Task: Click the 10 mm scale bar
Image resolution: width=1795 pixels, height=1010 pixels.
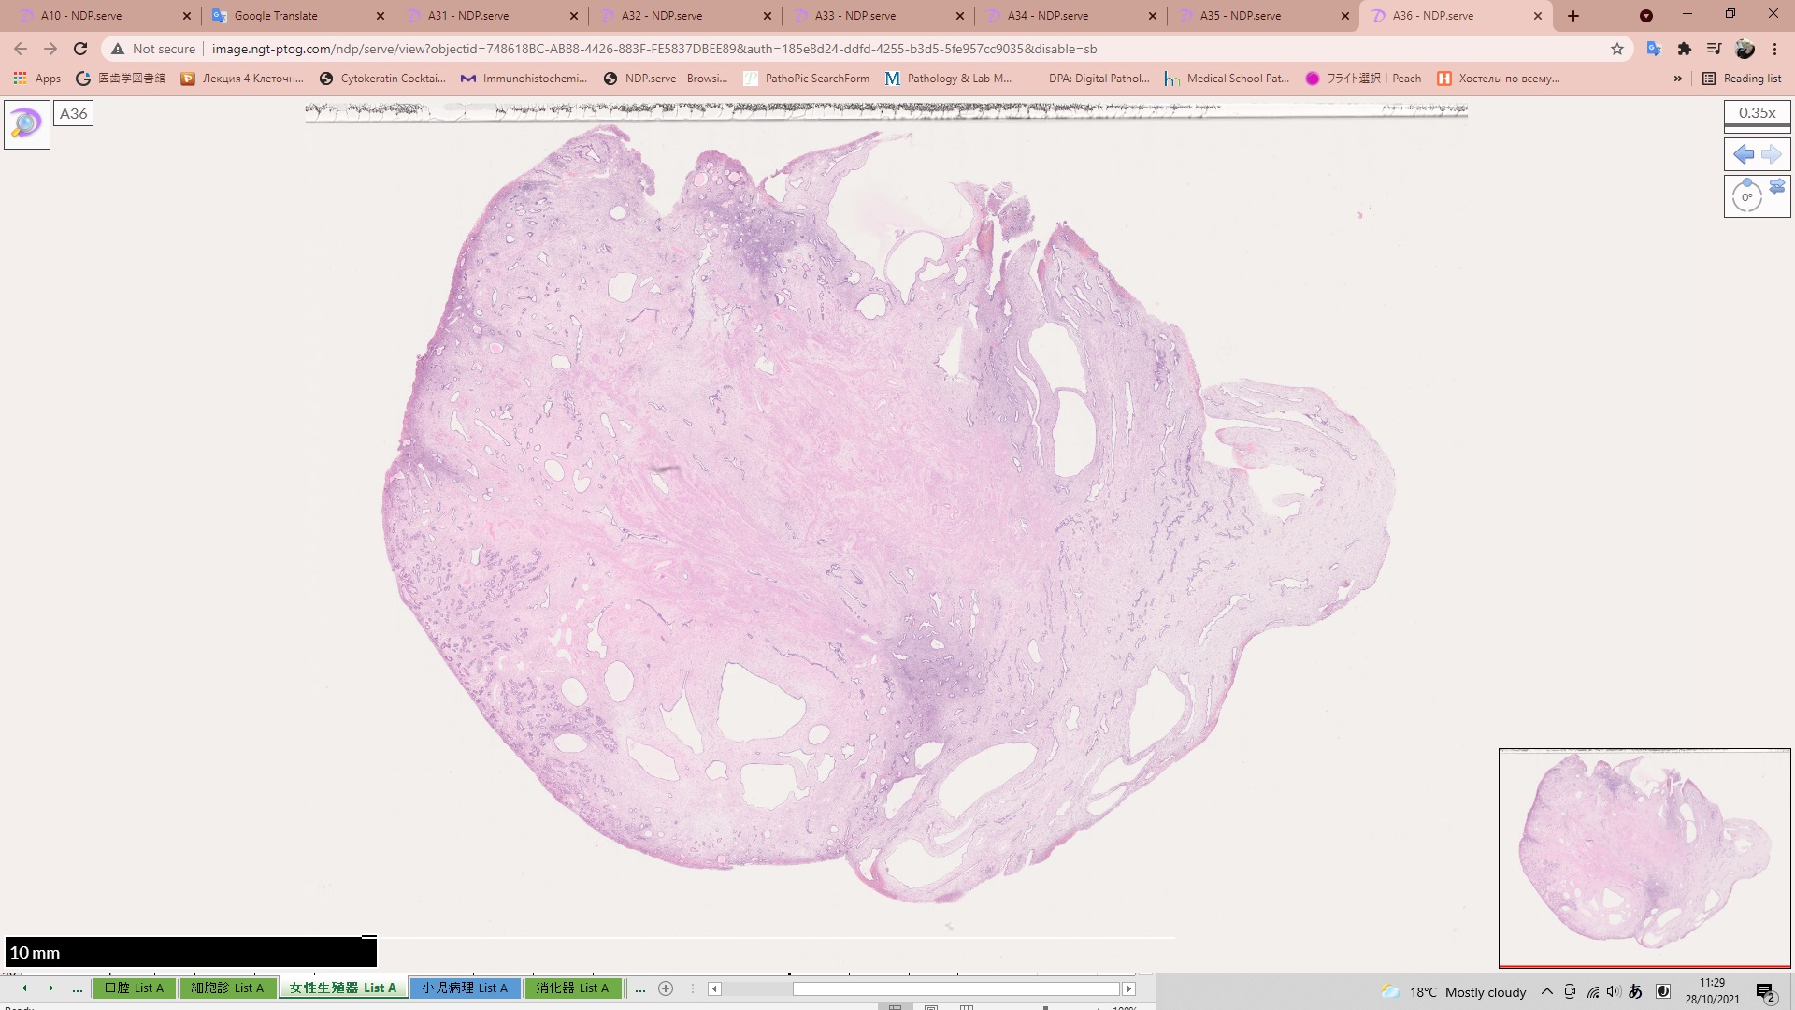Action: (x=191, y=952)
